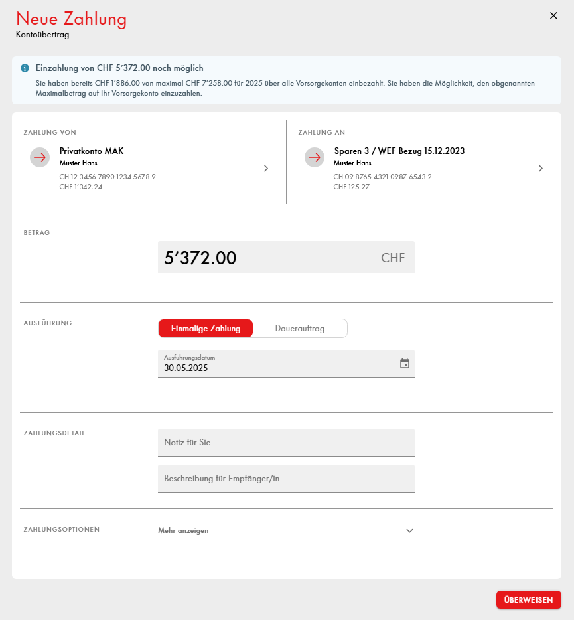Viewport: 574px width, 620px height.
Task: Switch execution to Dauerauftrag
Action: [x=300, y=328]
